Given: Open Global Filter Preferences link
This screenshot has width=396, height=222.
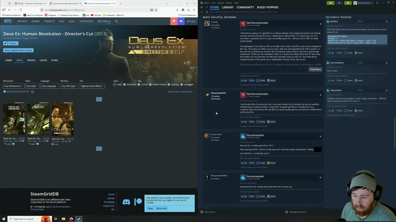Looking at the screenshot, I should [180, 92].
